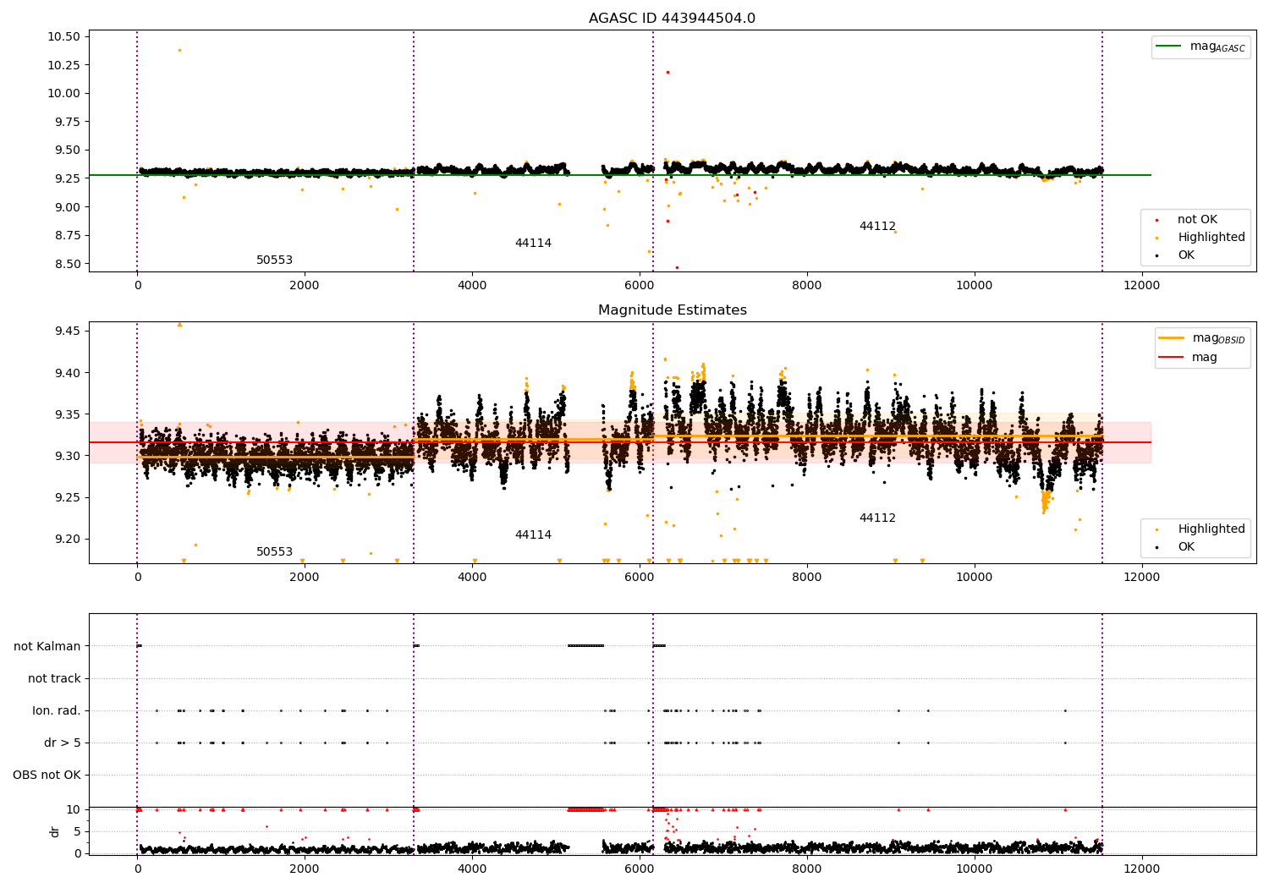Viewport: 1269px width, 888px height.
Task: Click the 'not Kalman' row label
Action: (47, 646)
